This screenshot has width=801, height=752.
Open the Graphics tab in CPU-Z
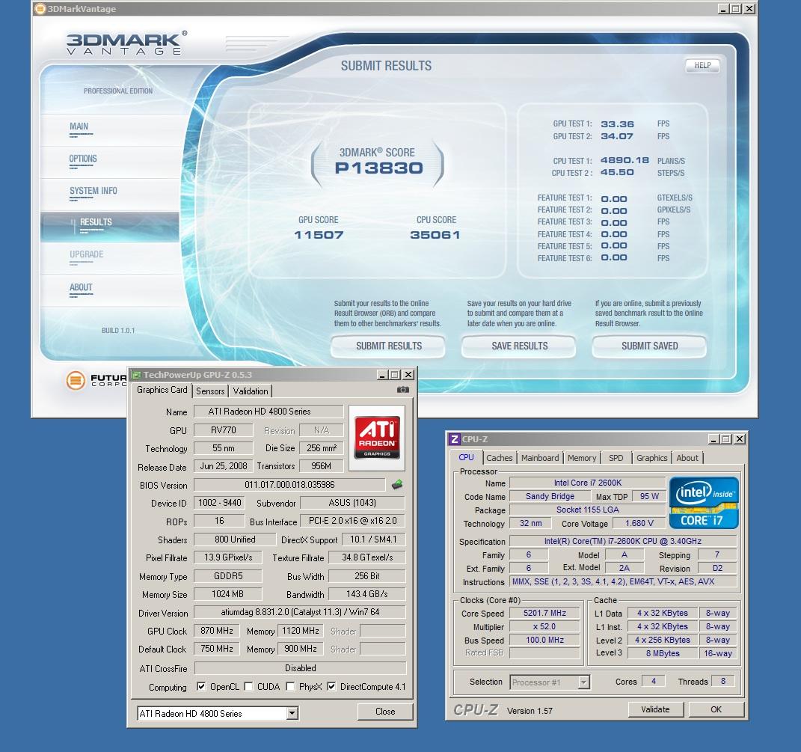[652, 458]
